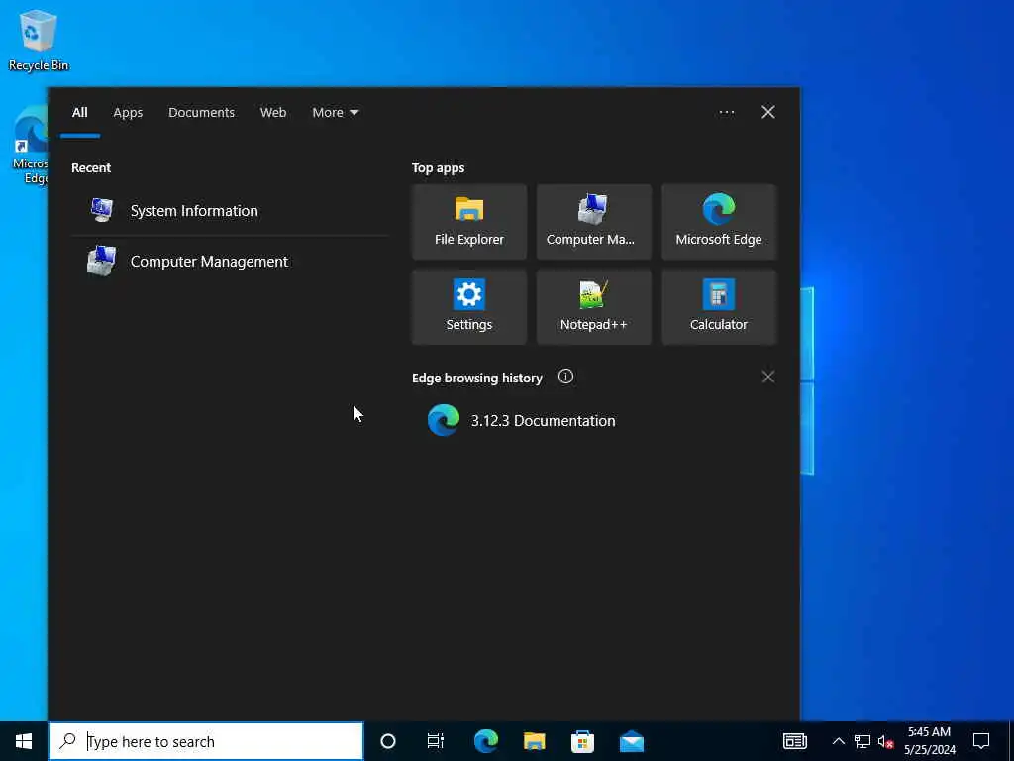
Task: Click the muted volume tray icon
Action: pos(885,741)
